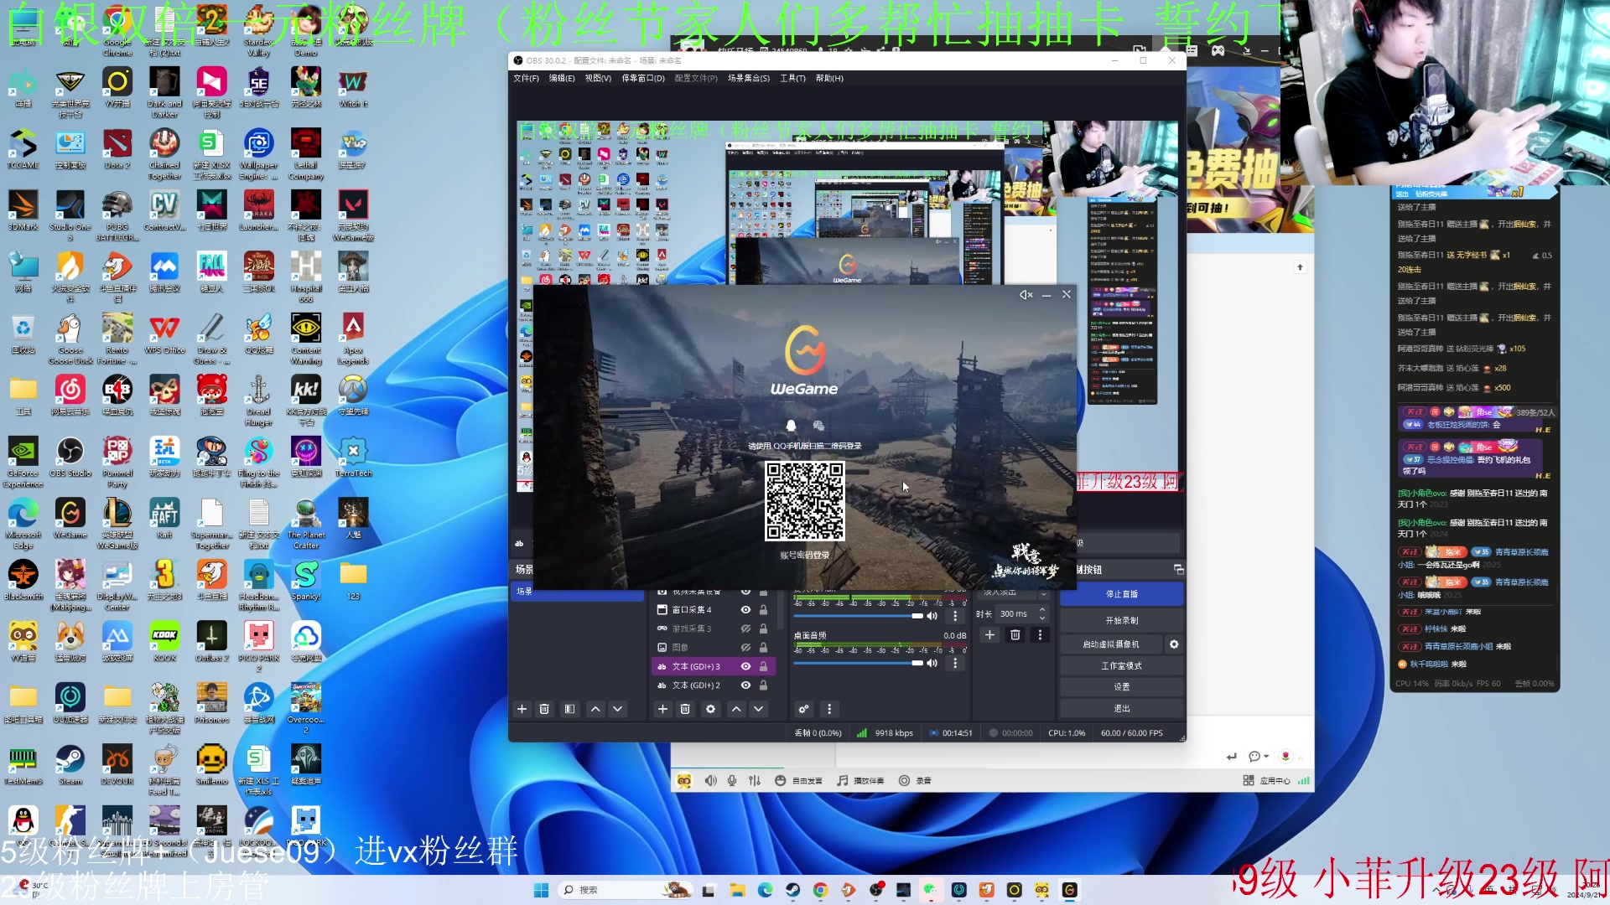This screenshot has width=1610, height=905.
Task: Hide the 文本 (GDI+) 2 source
Action: point(745,685)
